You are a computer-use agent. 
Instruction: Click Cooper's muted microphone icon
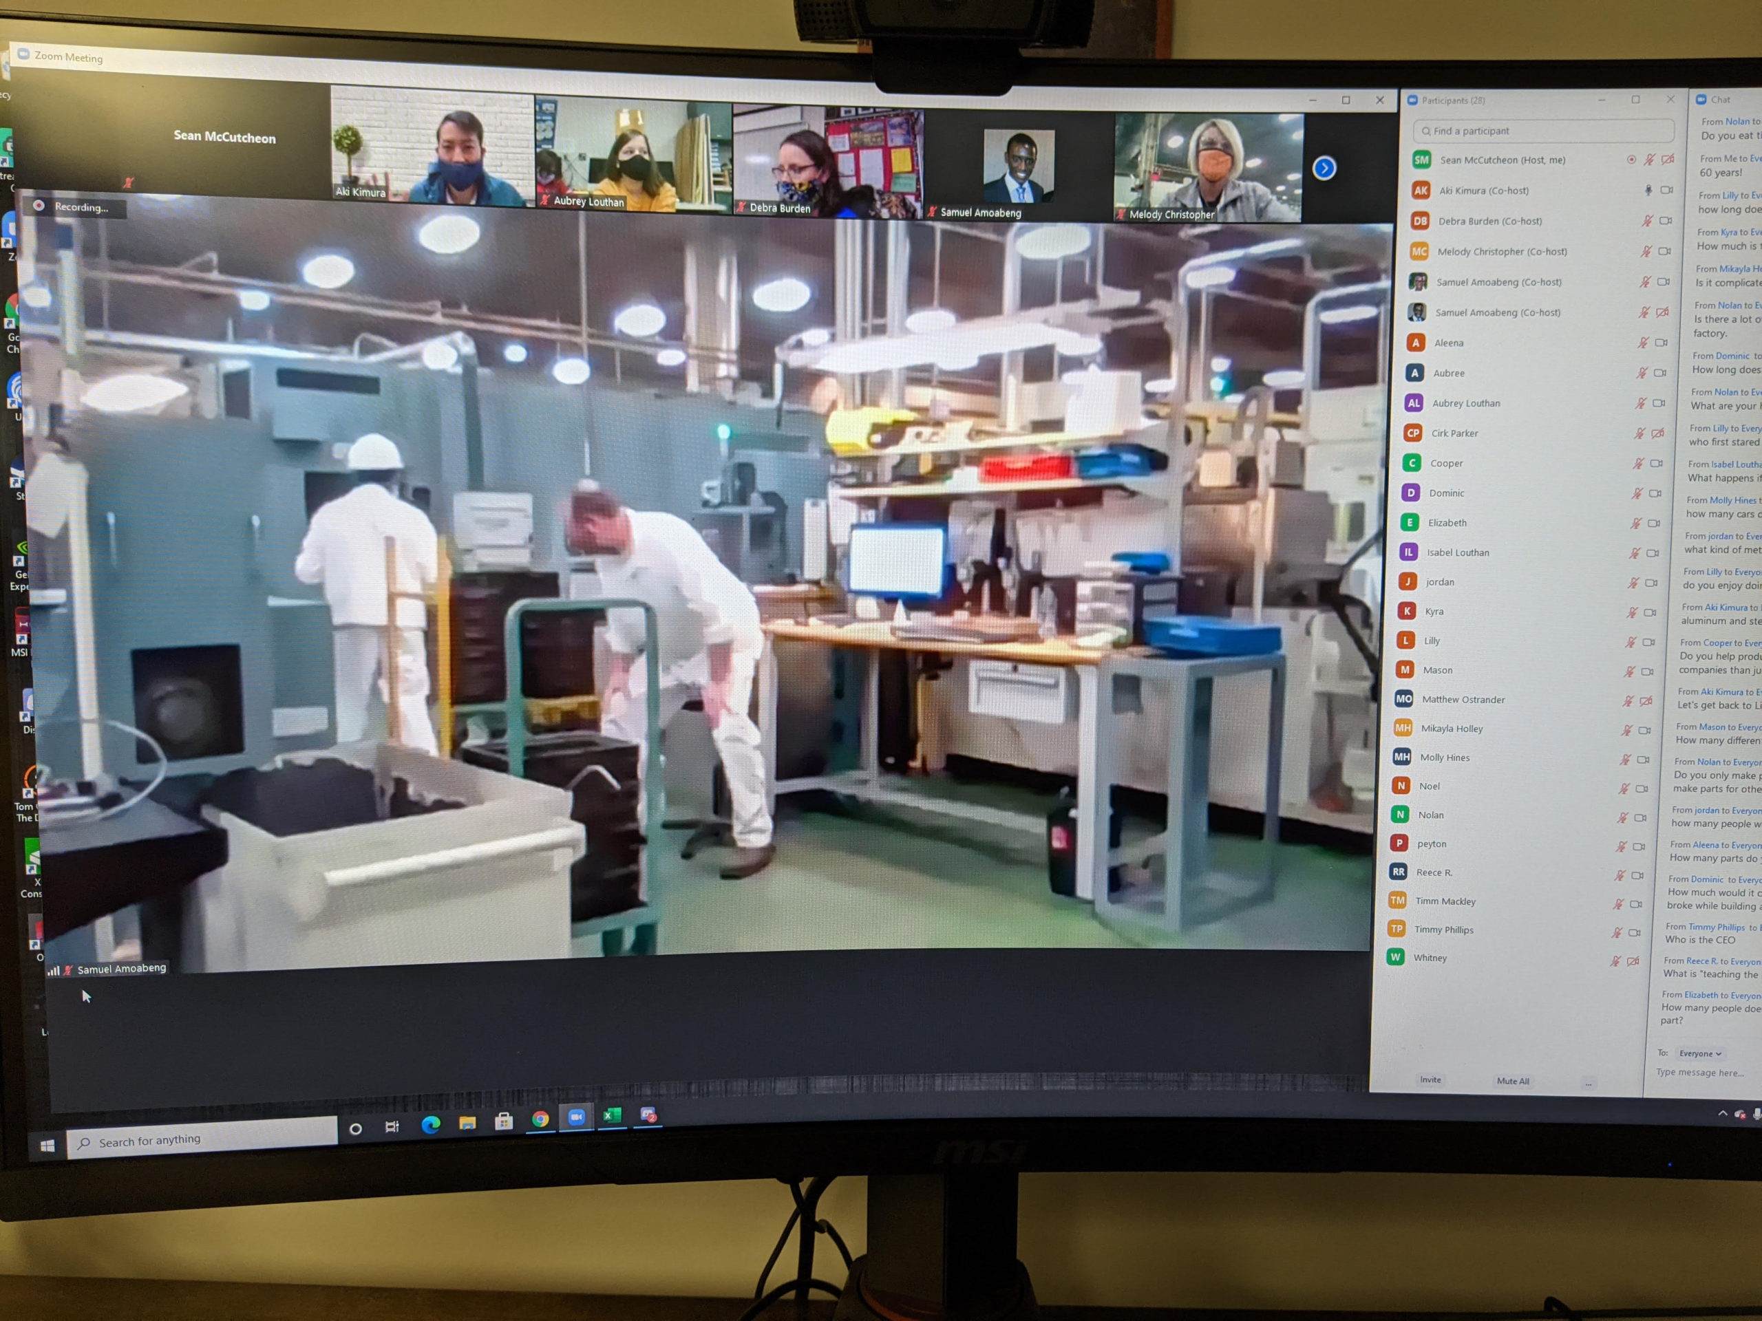(1637, 462)
